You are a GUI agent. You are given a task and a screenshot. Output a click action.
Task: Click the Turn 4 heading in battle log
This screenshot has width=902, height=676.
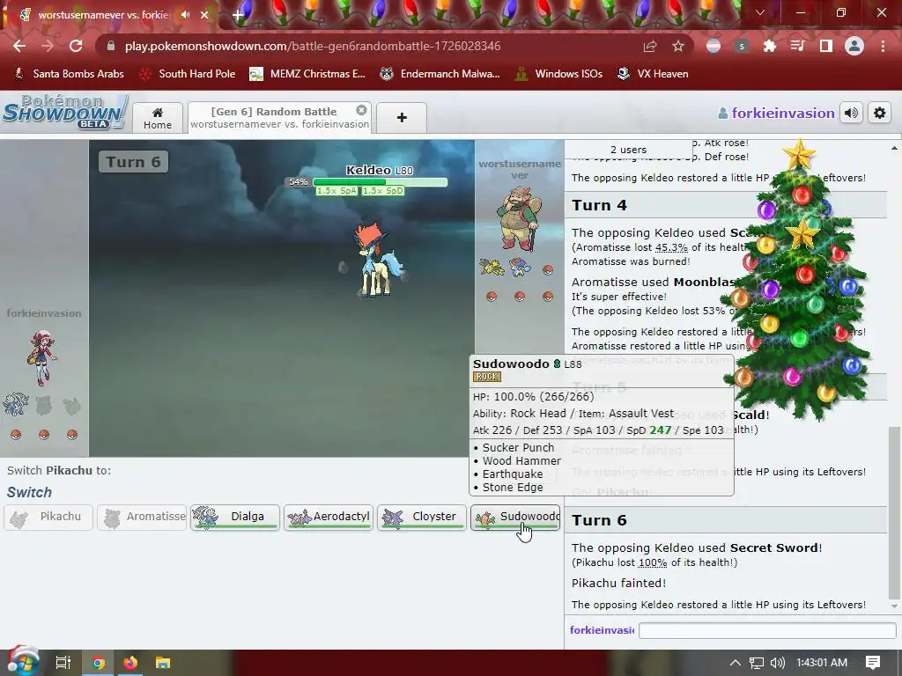pyautogui.click(x=599, y=205)
